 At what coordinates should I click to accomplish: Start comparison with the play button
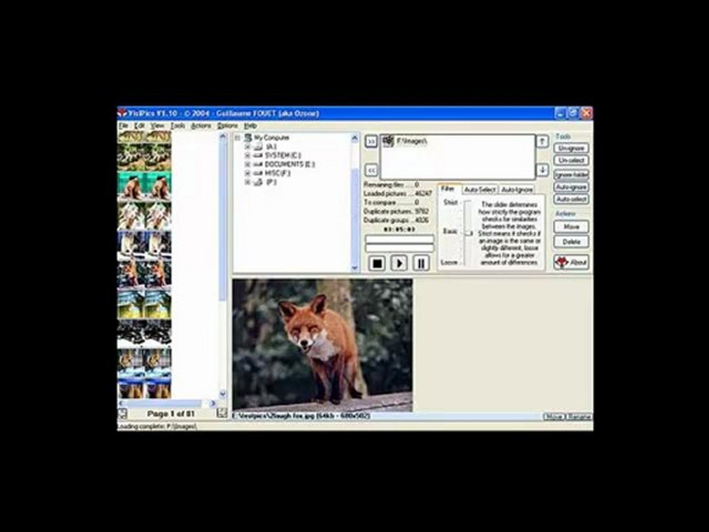[399, 264]
